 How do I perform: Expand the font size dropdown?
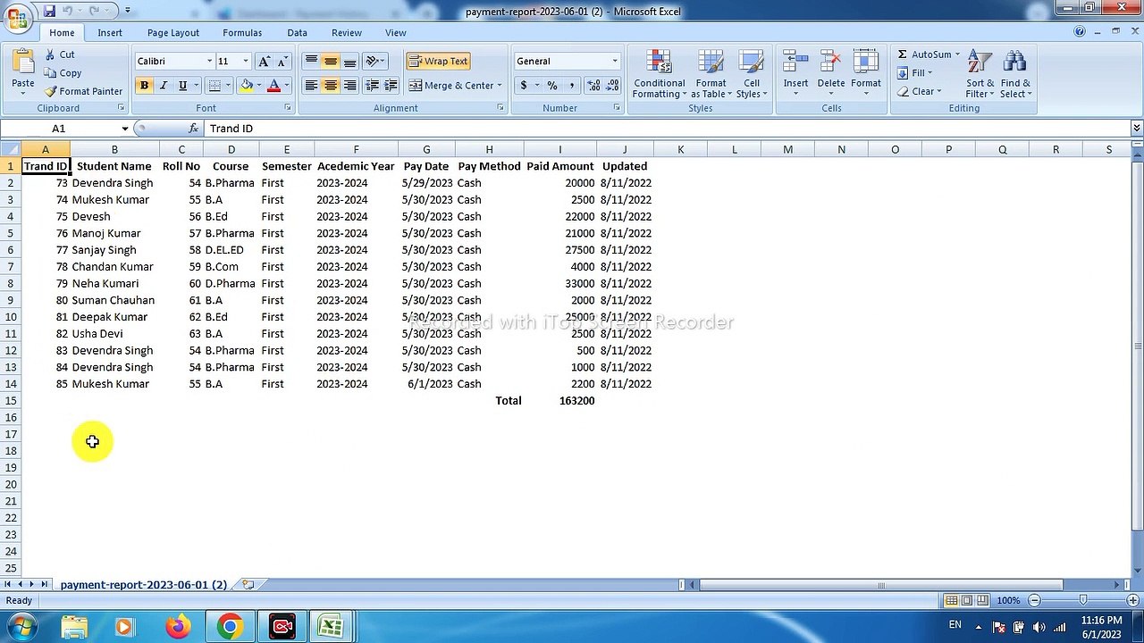[x=246, y=62]
